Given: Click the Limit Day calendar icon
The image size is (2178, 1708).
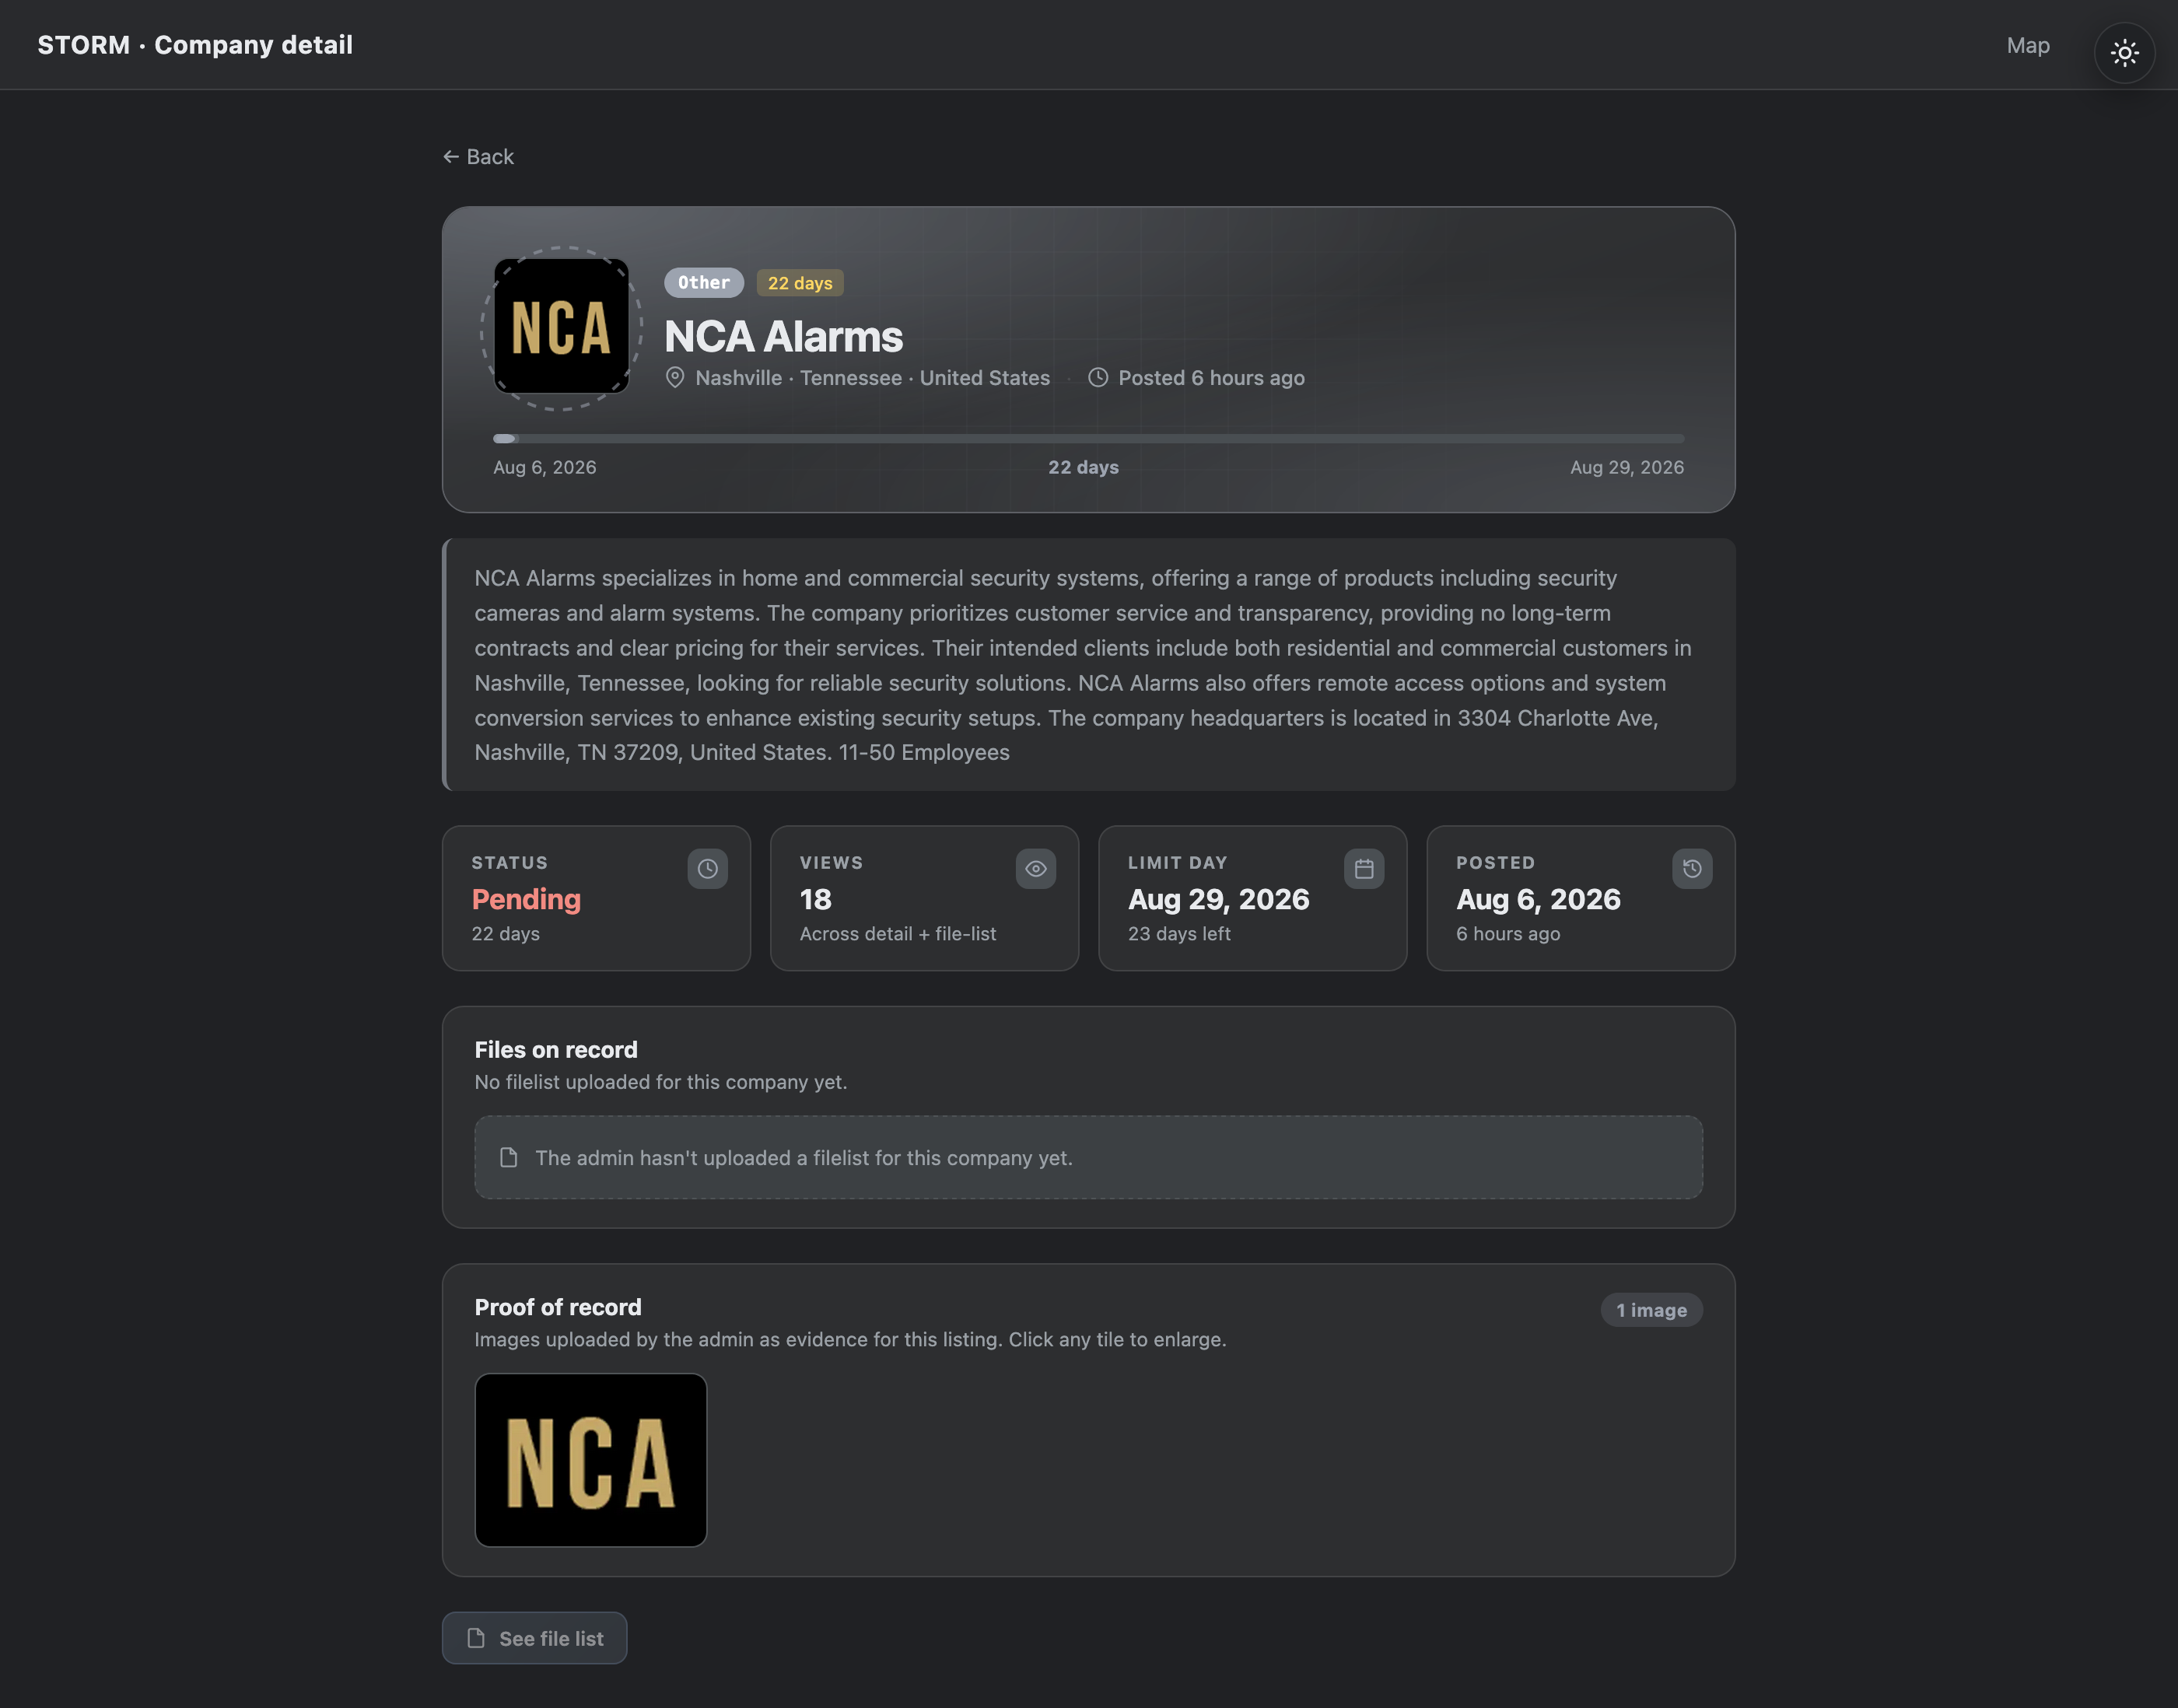Looking at the screenshot, I should 1363,868.
